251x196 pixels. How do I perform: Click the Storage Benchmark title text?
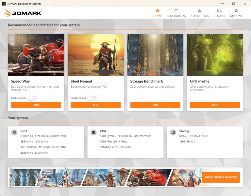pos(146,81)
